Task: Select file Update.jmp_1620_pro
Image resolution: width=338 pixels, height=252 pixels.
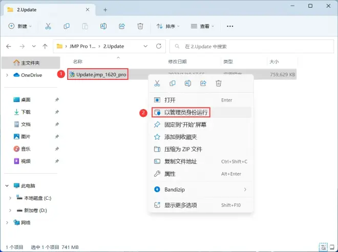Action: (101, 75)
